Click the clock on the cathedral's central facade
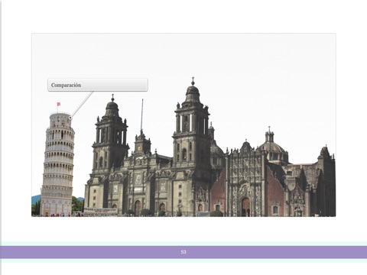The height and width of the screenshot is (275, 367). point(139,148)
